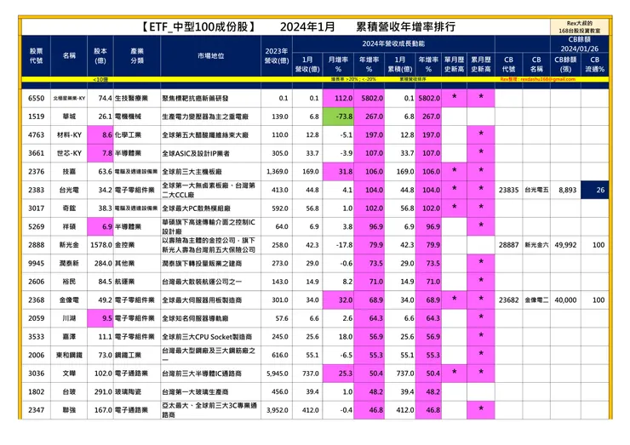The height and width of the screenshot is (445, 630).
Task: Select the company name 聯強
Action: (69, 410)
